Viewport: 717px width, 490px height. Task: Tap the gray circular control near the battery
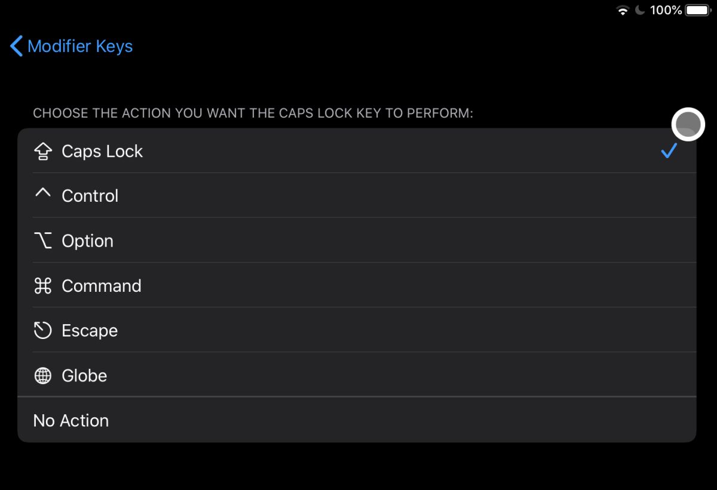[688, 124]
